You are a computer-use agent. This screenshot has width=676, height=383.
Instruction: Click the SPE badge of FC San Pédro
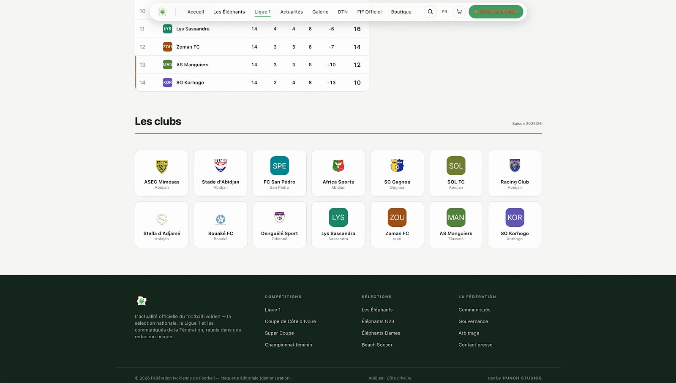tap(279, 166)
